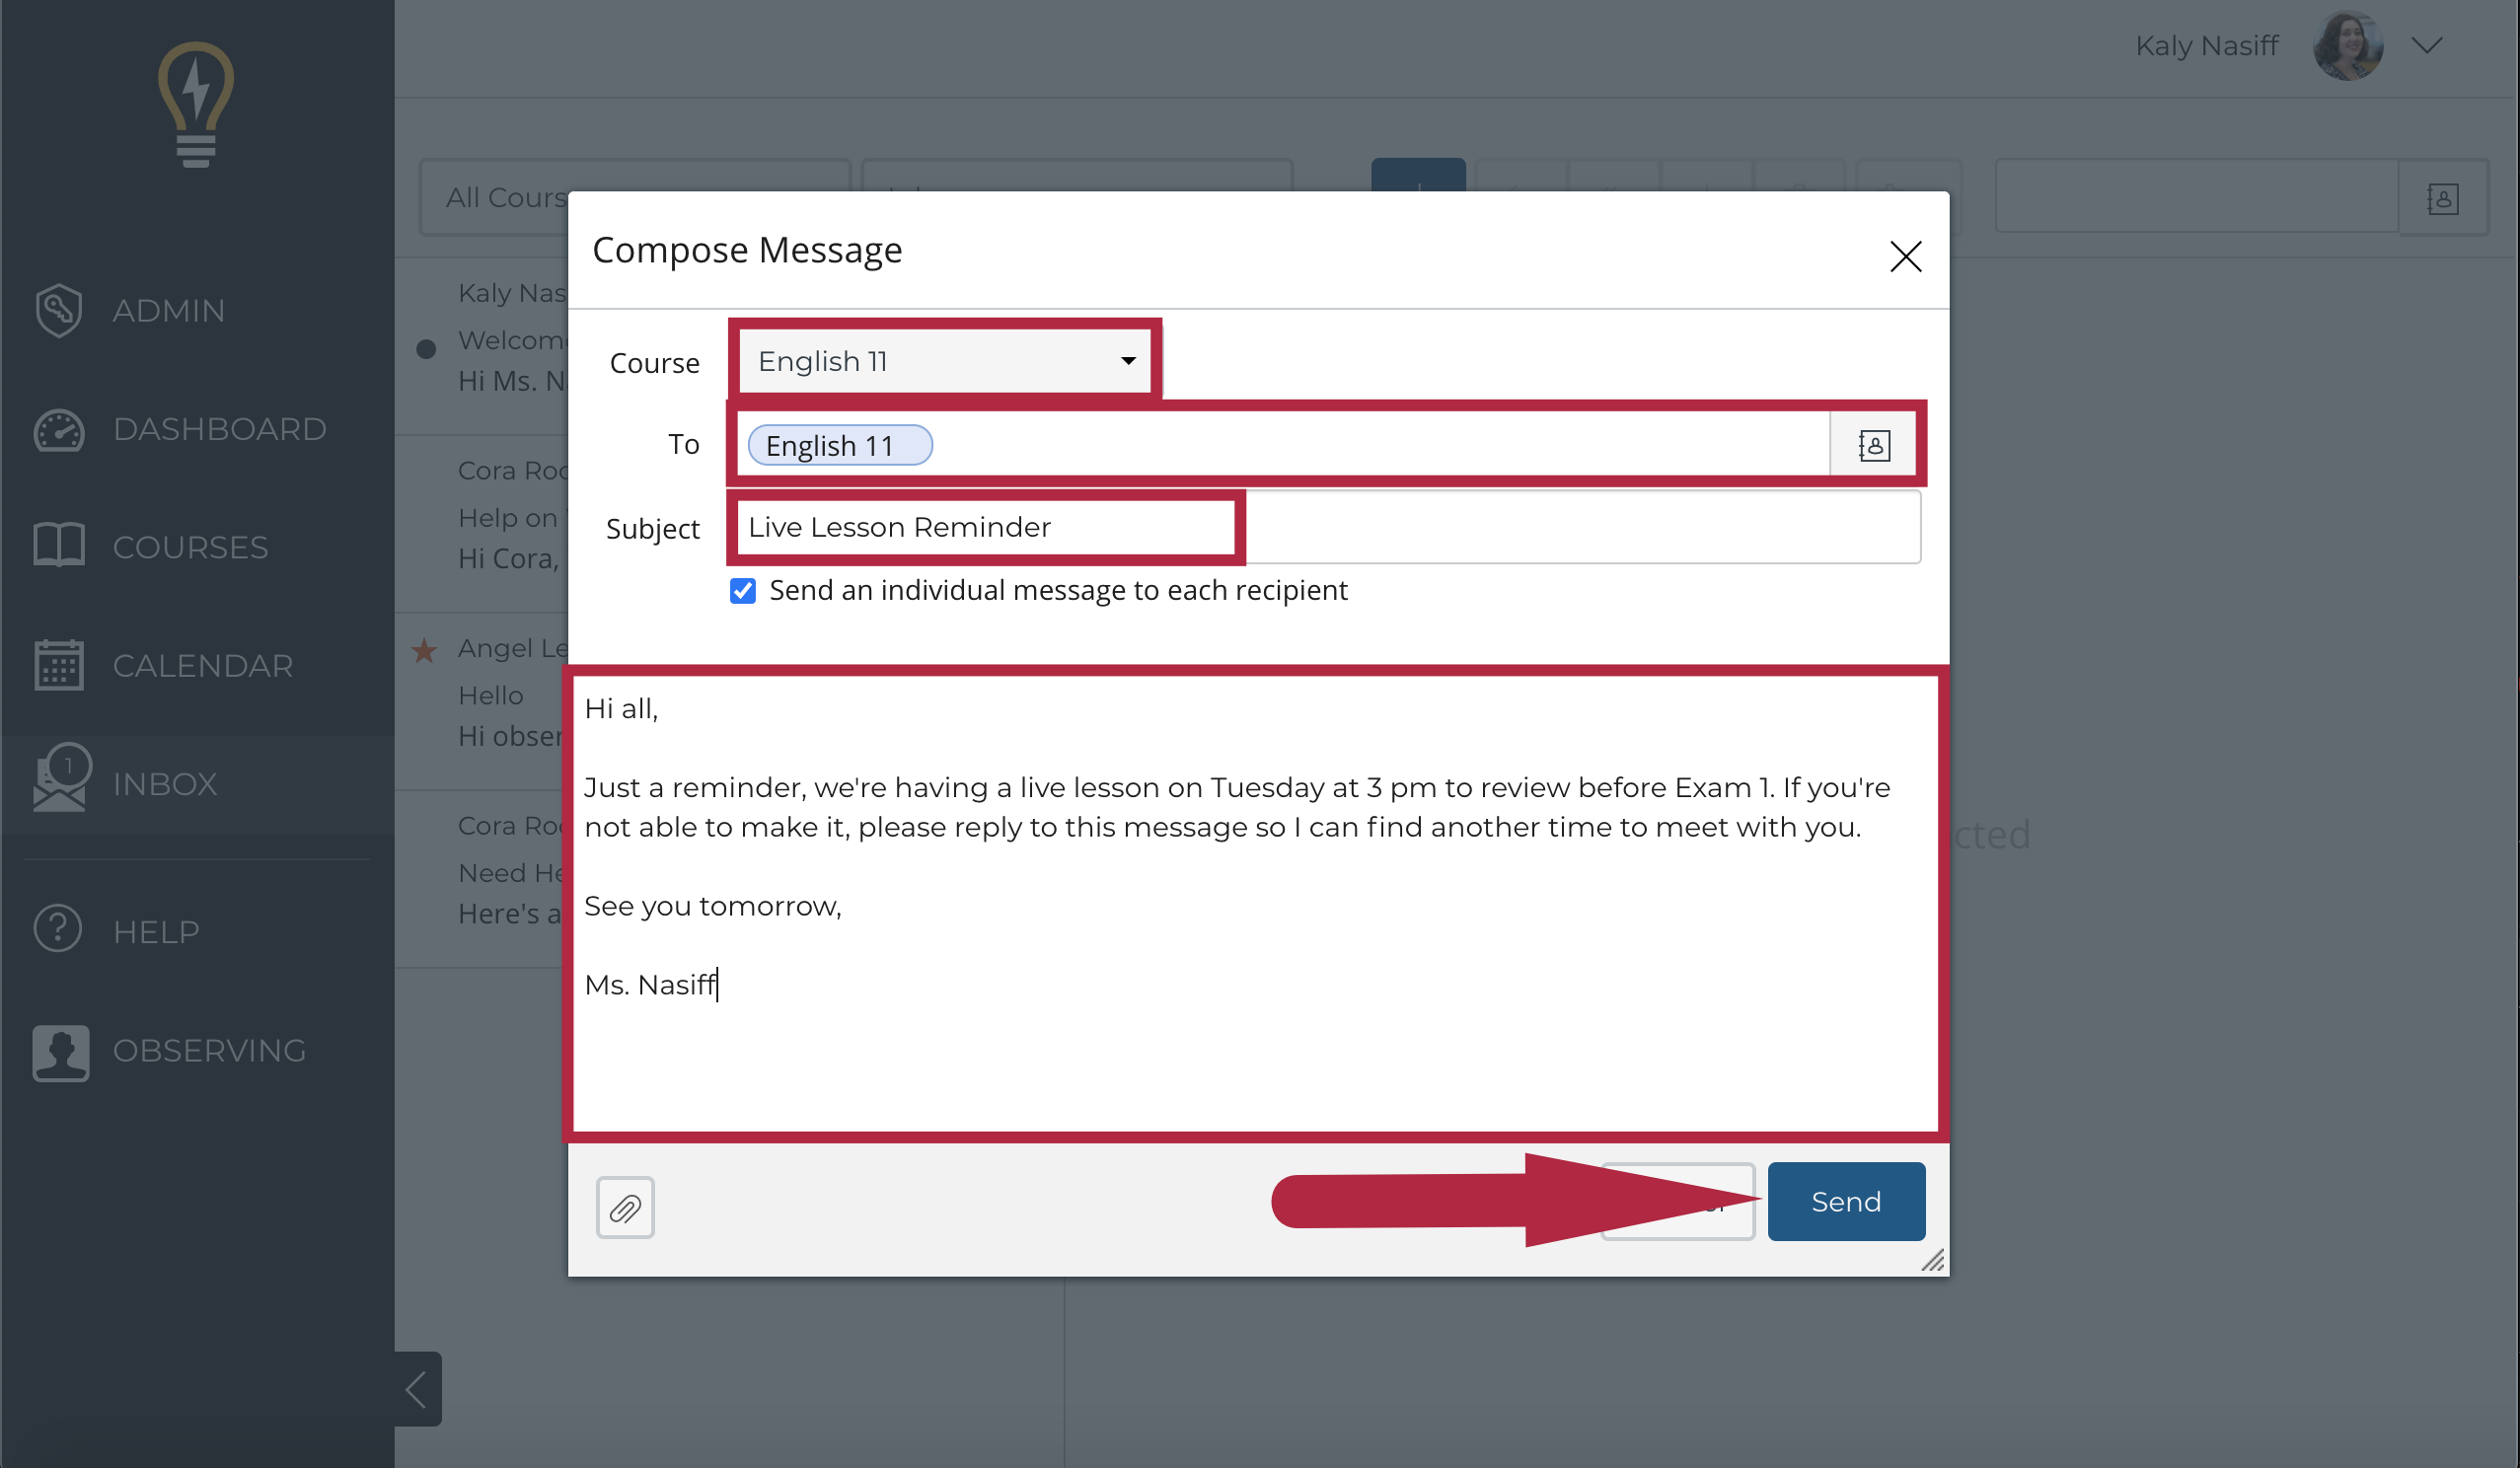
Task: Grab the resize handle at dialog corner
Action: 1933,1260
